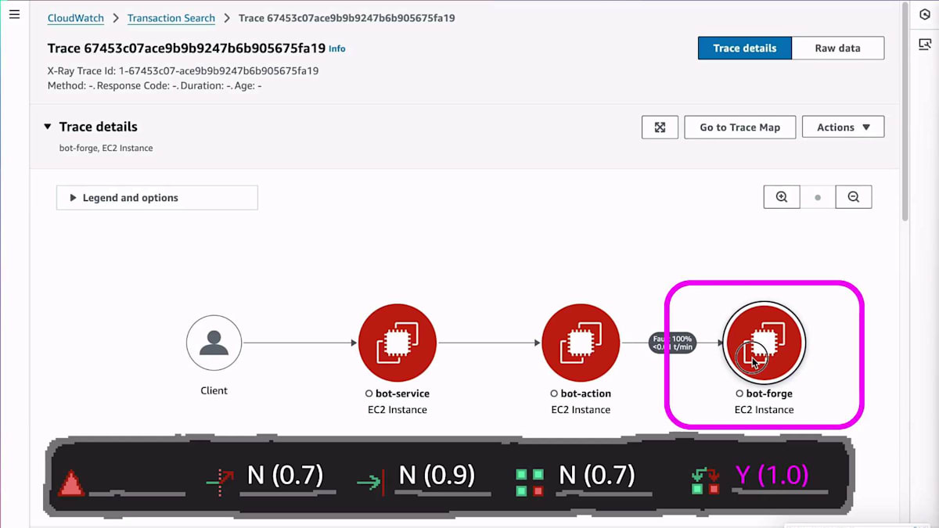Screen dimensions: 939x528
Task: Switch to the Raw data tab
Action: 837,48
